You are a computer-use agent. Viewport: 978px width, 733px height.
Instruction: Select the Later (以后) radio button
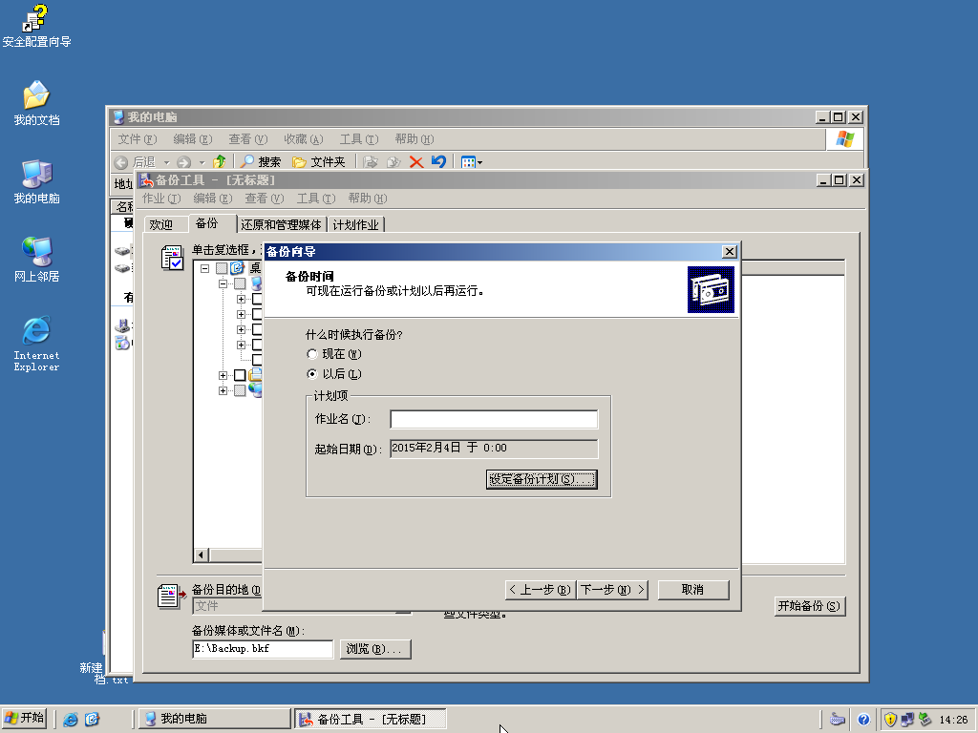click(312, 374)
